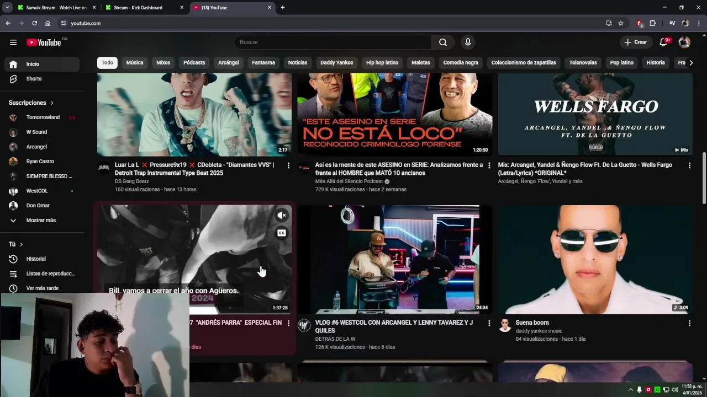
Task: Focus the Buscar search field
Action: [333, 42]
